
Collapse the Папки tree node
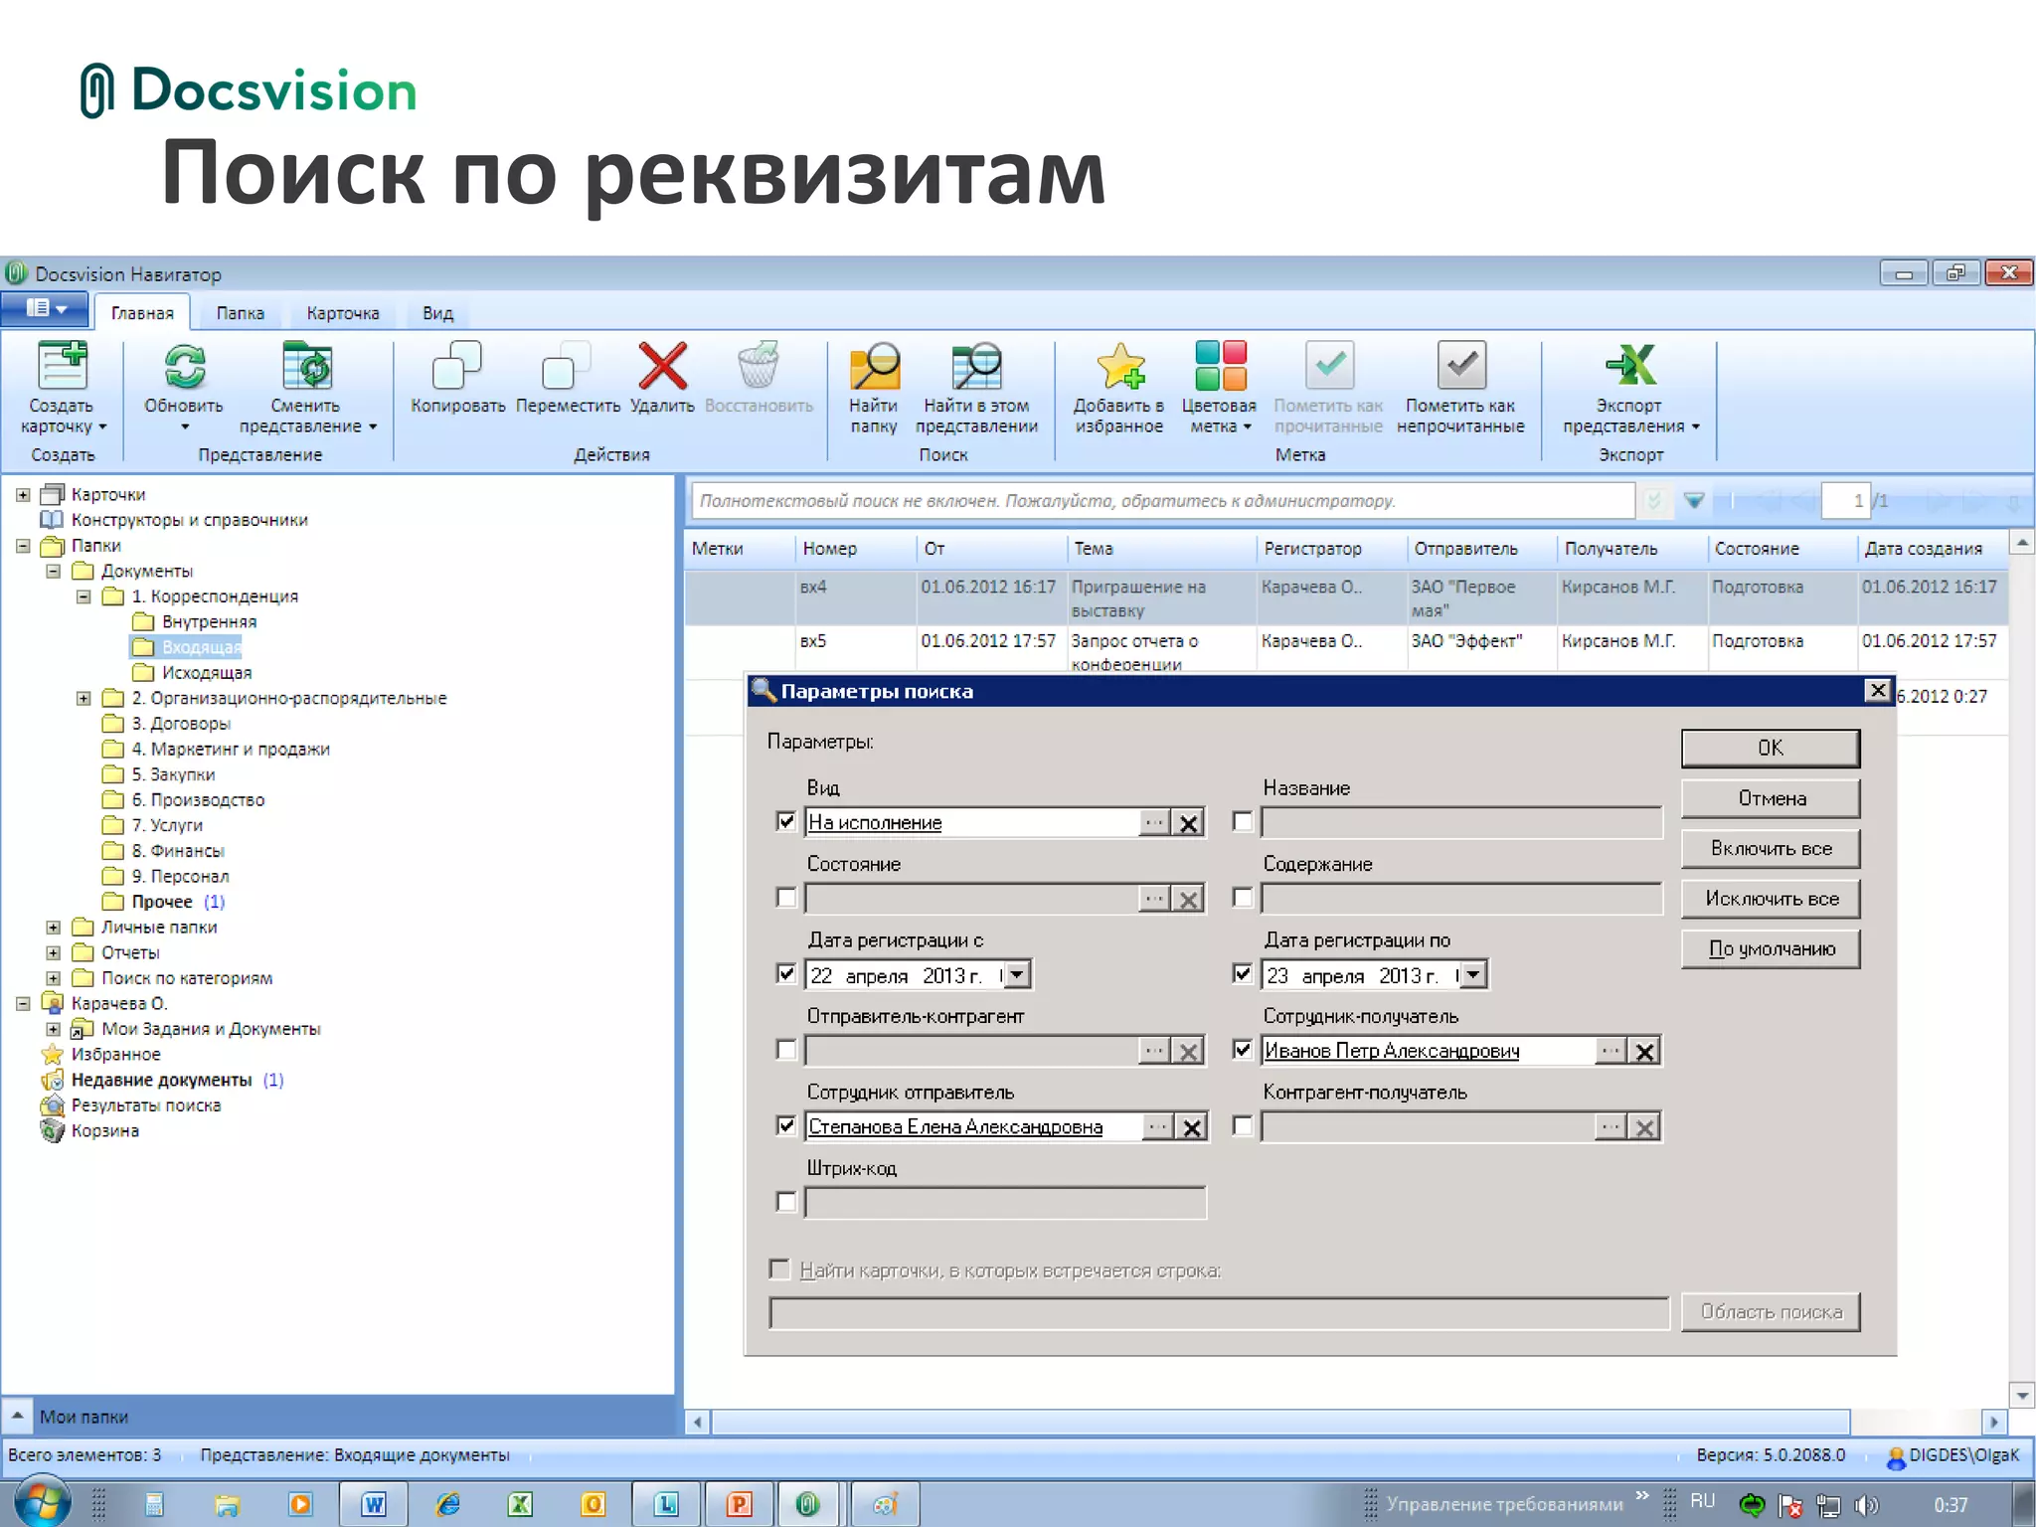pyautogui.click(x=23, y=545)
